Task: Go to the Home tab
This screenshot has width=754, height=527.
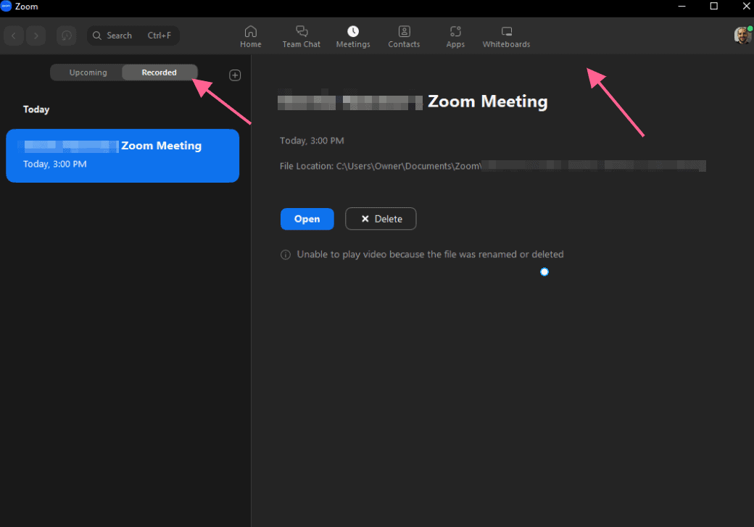Action: [251, 36]
